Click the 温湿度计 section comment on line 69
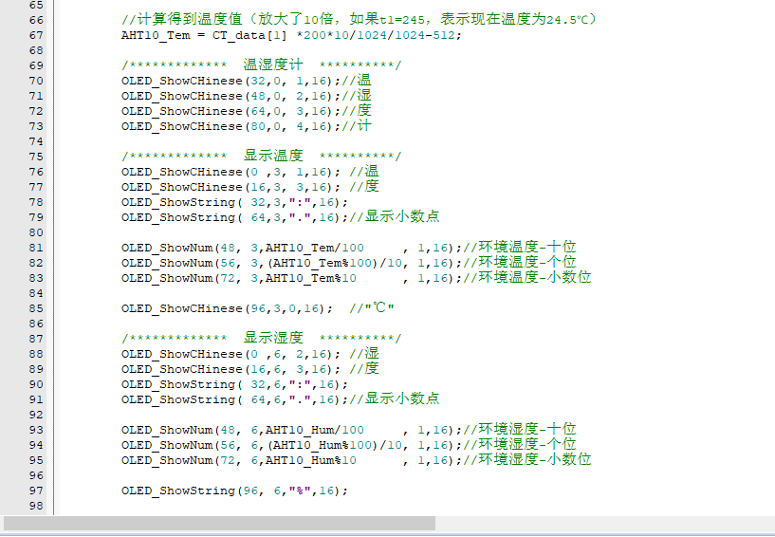 [x=262, y=65]
